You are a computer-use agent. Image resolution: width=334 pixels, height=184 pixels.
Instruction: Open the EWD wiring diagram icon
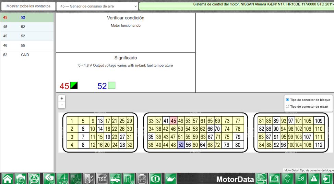click(x=63, y=179)
